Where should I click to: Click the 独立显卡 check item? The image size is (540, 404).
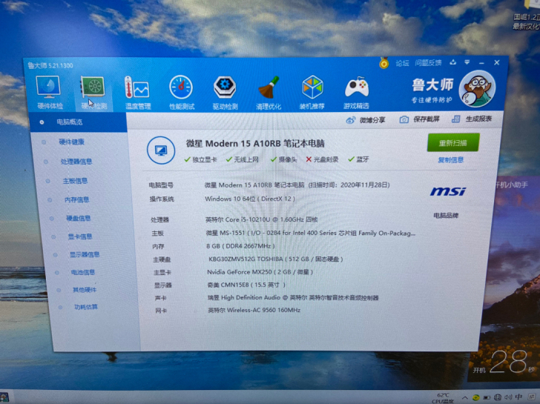click(201, 159)
